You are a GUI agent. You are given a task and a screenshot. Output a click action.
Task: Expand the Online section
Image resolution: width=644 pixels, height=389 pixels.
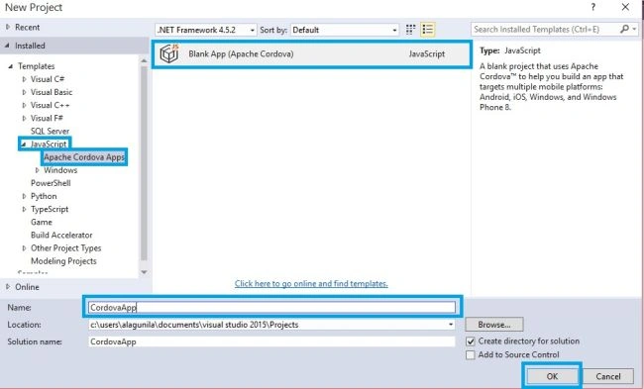click(x=8, y=287)
